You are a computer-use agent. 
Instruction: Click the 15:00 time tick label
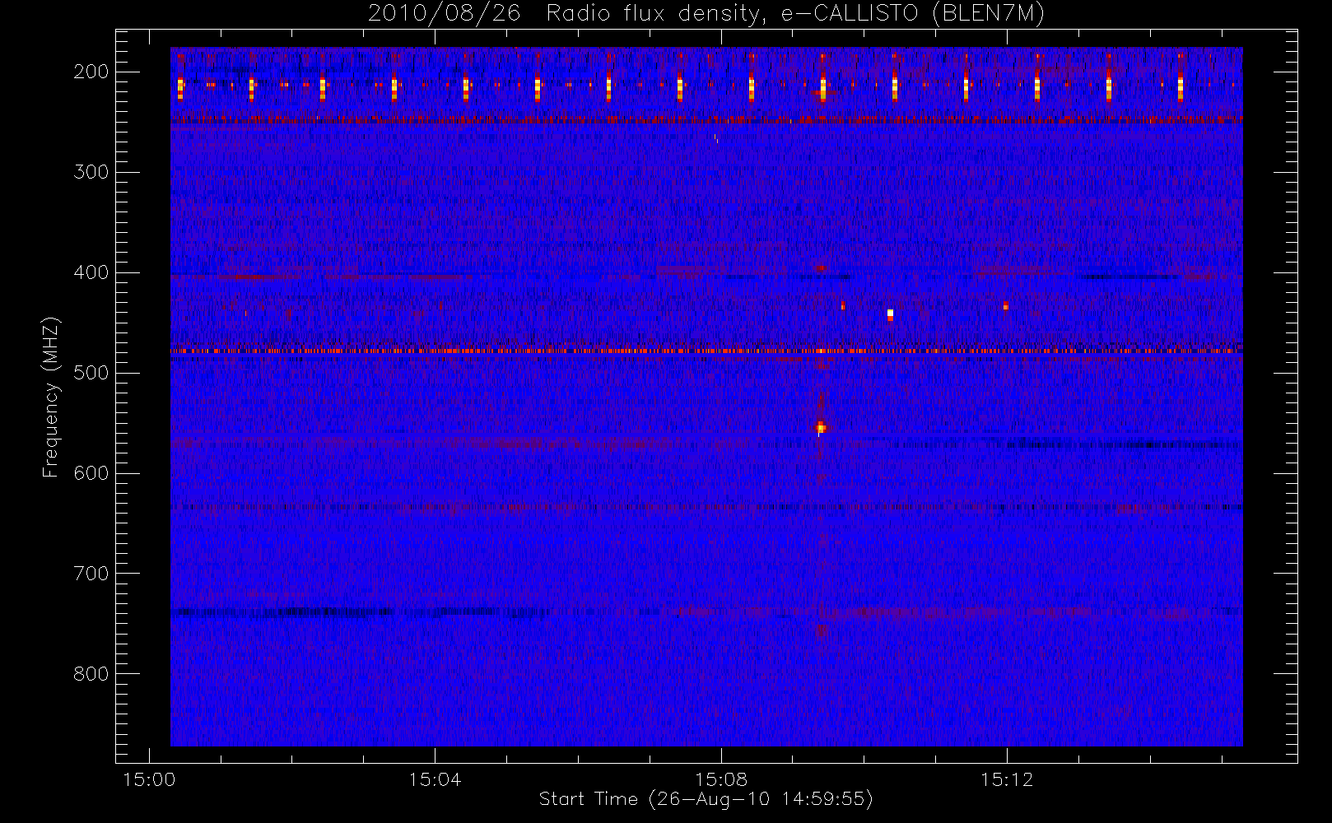pyautogui.click(x=149, y=779)
